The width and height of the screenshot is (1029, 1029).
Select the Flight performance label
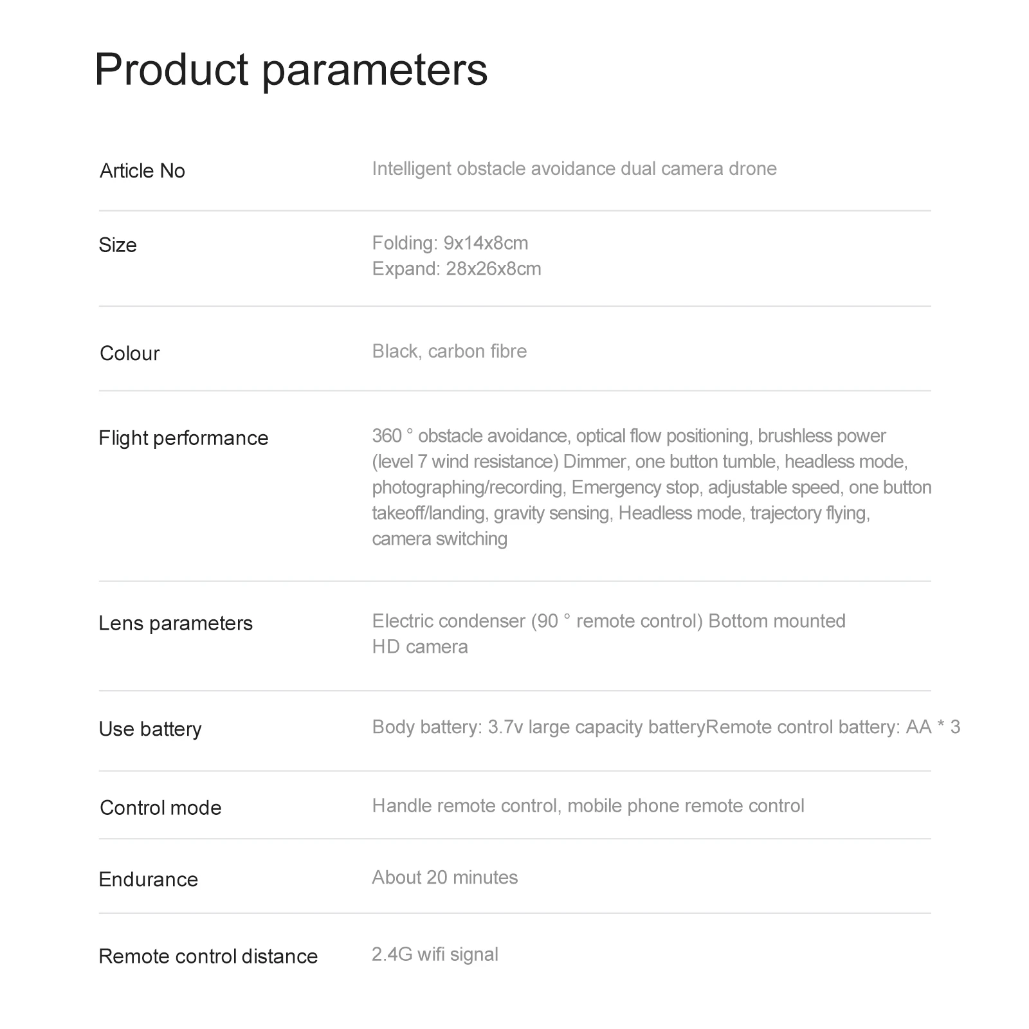click(183, 439)
